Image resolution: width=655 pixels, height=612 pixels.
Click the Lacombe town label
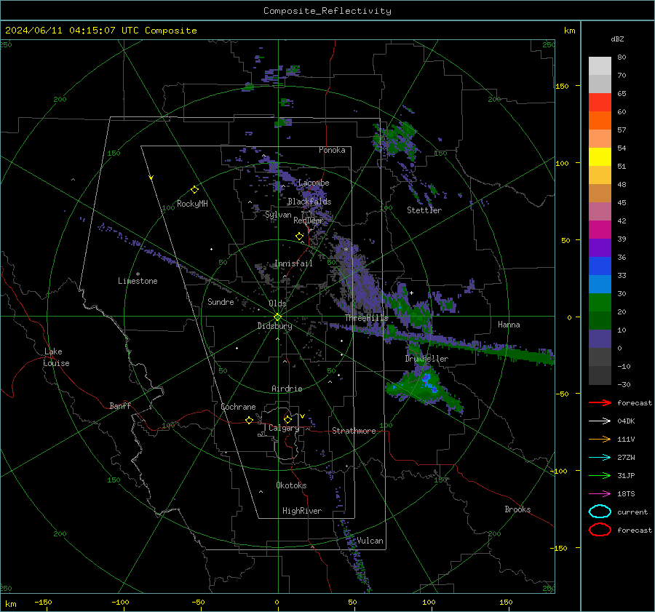[314, 183]
